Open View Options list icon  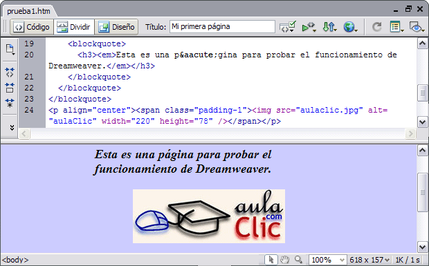pos(396,27)
